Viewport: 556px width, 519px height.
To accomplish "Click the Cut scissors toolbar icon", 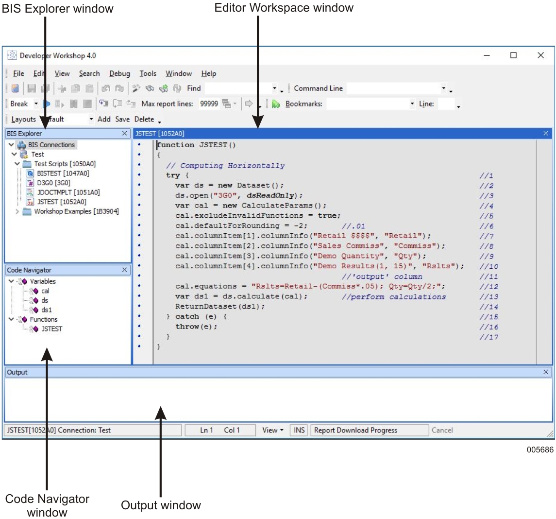I will coord(62,88).
